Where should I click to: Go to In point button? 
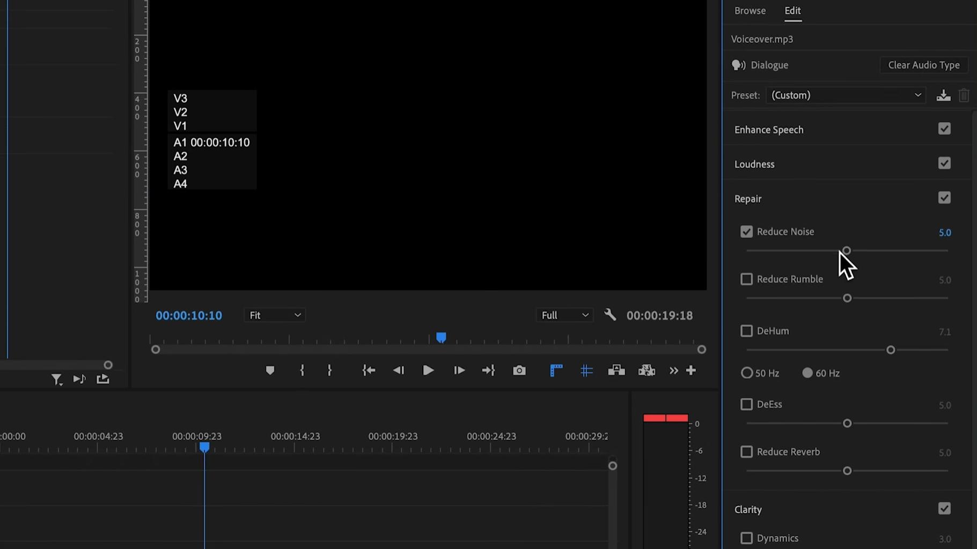point(369,370)
